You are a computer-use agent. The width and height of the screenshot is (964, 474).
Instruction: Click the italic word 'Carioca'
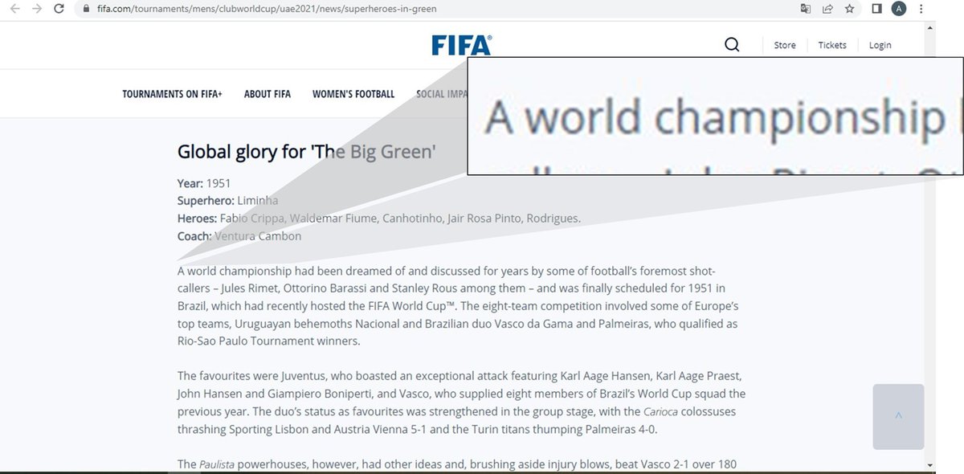pyautogui.click(x=661, y=411)
